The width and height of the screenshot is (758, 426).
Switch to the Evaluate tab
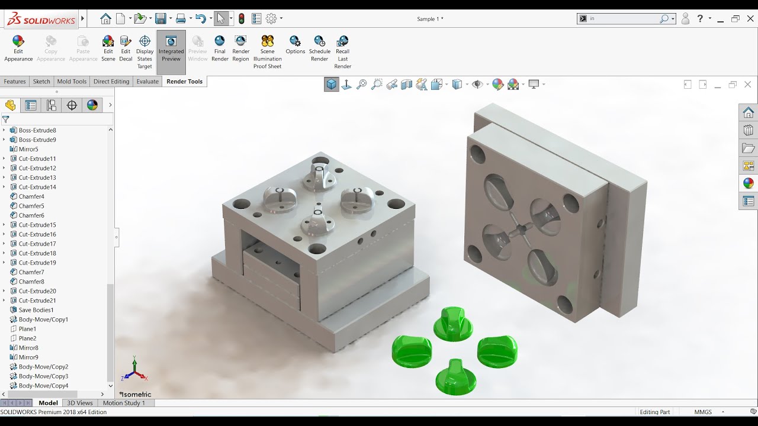coord(147,82)
